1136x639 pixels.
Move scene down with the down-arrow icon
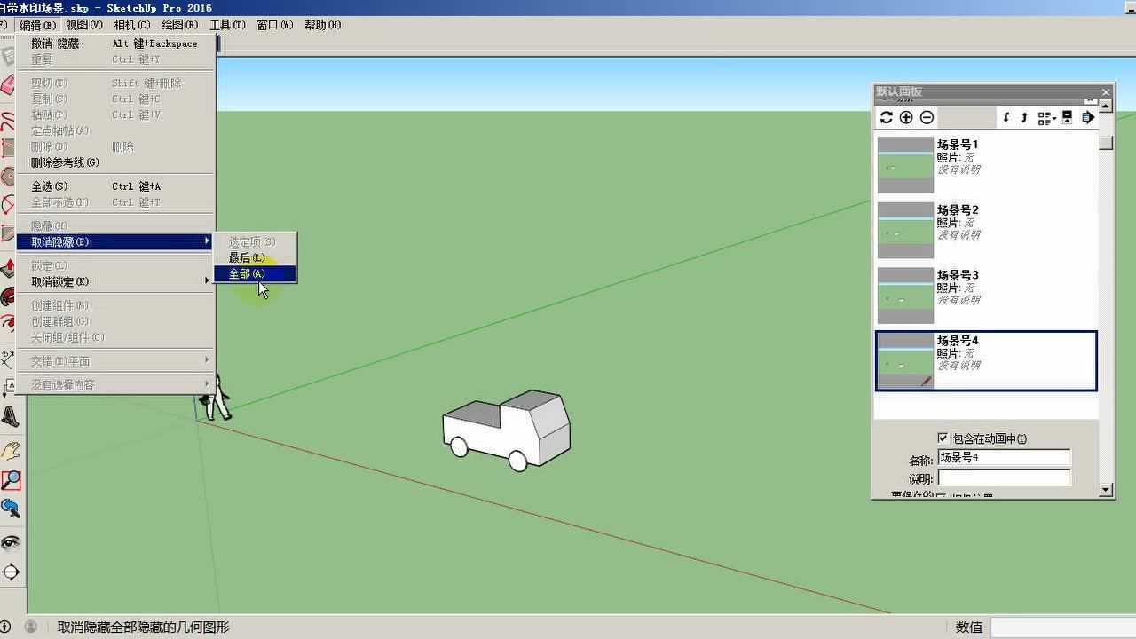pyautogui.click(x=1023, y=117)
